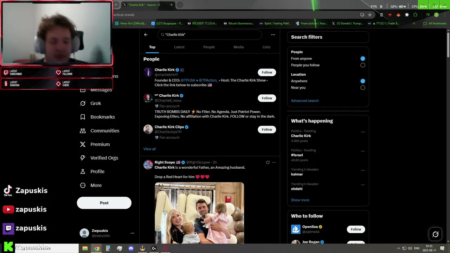Screen dimensions: 450x253
Task: Click the volume icon in system tray
Action: coord(410,248)
